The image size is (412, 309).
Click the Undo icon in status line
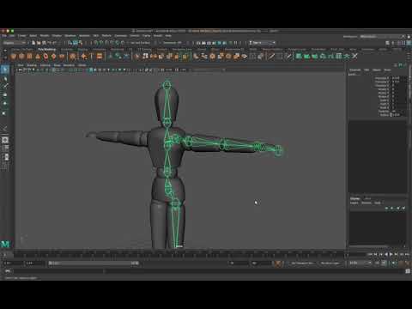(x=49, y=43)
